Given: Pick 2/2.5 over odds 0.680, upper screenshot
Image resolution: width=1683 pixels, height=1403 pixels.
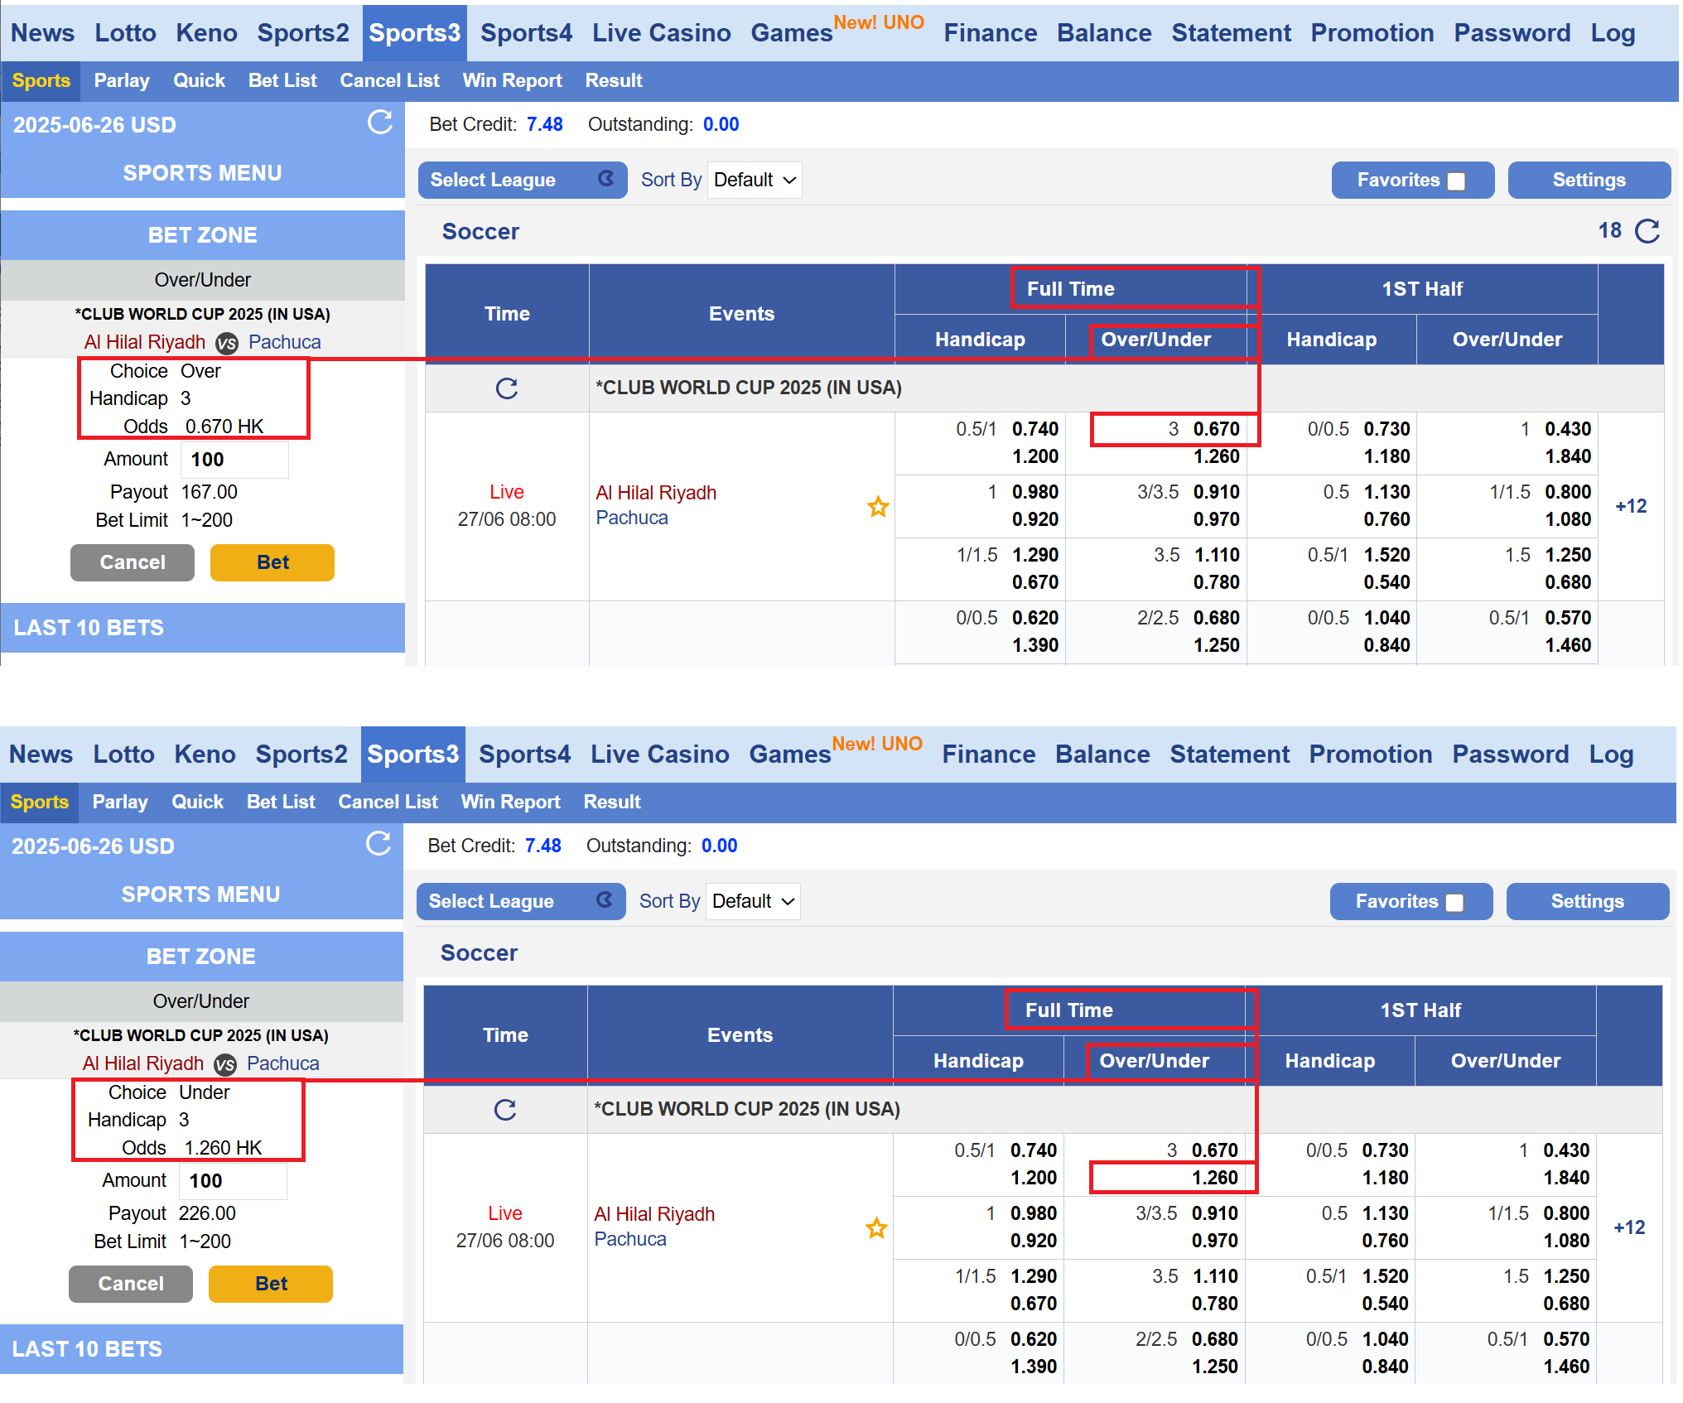Looking at the screenshot, I should pyautogui.click(x=1216, y=618).
